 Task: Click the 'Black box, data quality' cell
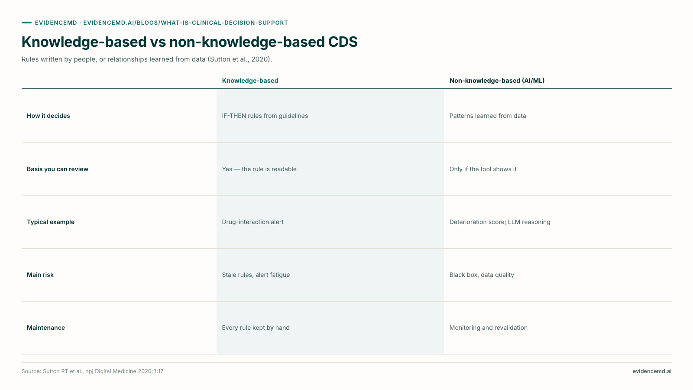[482, 275]
